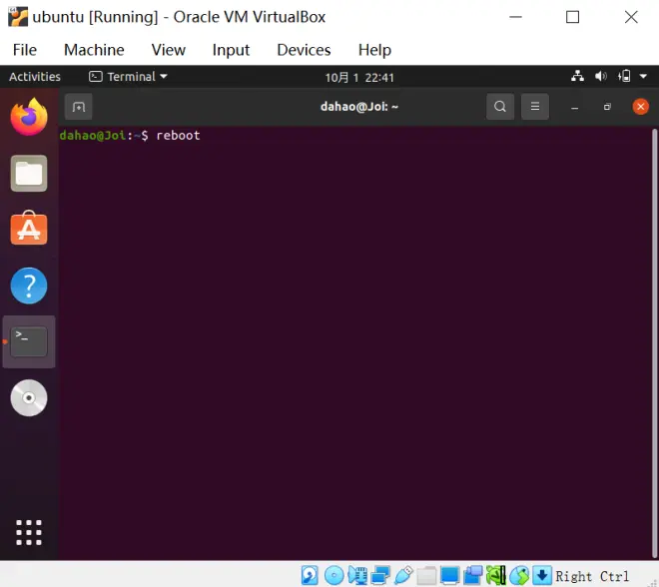Open the optical disc icon in the dock
Viewport: 659px width, 587px height.
pyautogui.click(x=29, y=398)
